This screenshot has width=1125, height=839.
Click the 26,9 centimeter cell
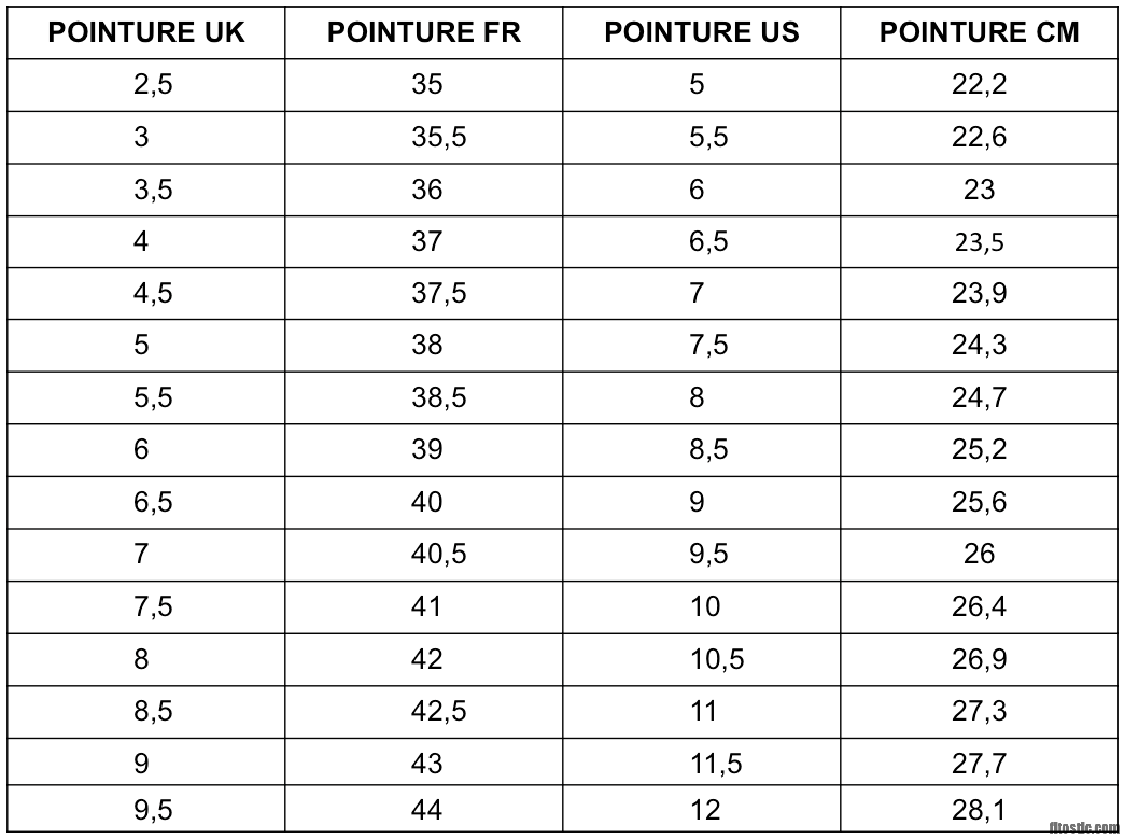(x=979, y=659)
